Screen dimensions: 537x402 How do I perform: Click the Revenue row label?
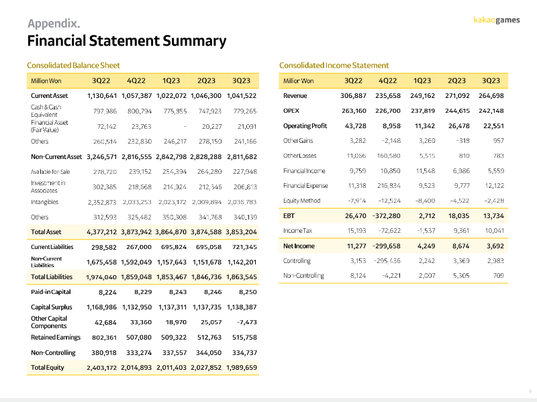click(x=295, y=96)
